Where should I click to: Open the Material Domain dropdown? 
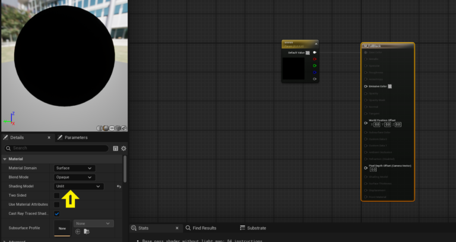(x=74, y=168)
